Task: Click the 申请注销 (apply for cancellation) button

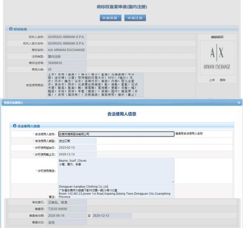Action: click(135, 18)
